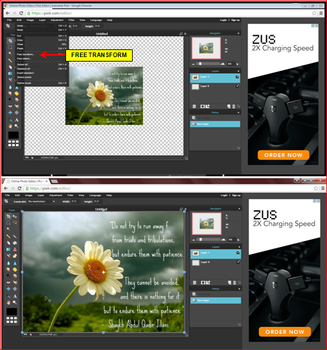Select the Color replace tool in bottom editor
The image size is (327, 350).
pos(8,256)
